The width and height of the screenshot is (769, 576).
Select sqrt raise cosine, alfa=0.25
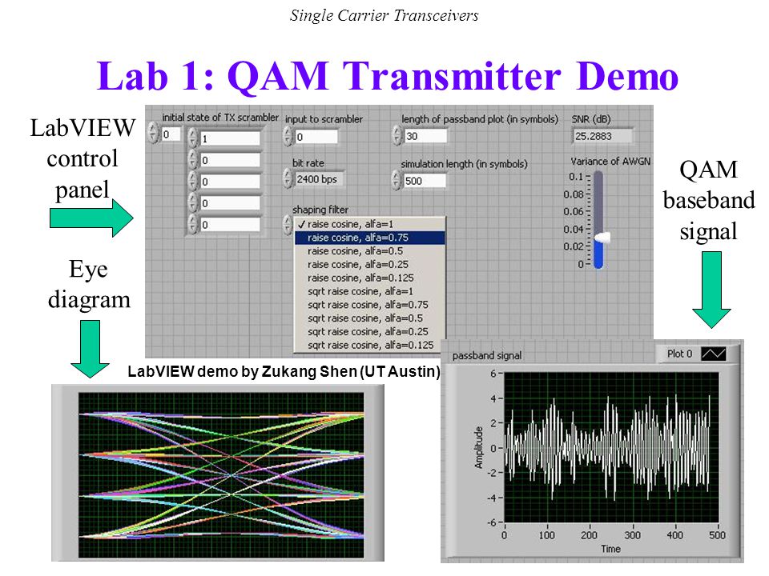pyautogui.click(x=370, y=331)
